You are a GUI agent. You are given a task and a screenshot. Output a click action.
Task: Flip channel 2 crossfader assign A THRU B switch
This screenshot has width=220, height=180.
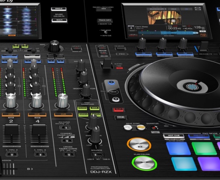point(12,155)
